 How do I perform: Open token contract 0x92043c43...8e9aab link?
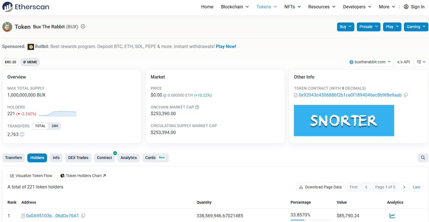(x=350, y=95)
